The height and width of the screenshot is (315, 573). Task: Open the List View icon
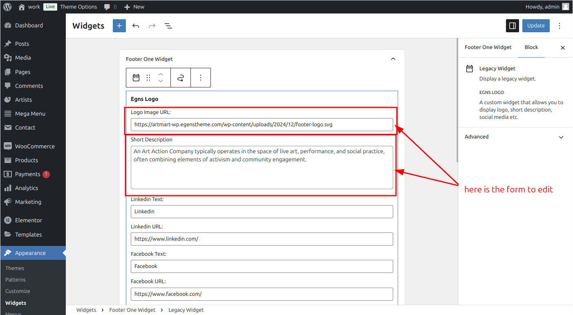click(168, 26)
